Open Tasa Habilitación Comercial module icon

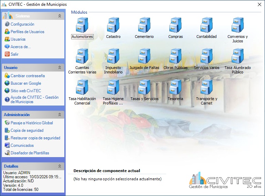[82, 87]
